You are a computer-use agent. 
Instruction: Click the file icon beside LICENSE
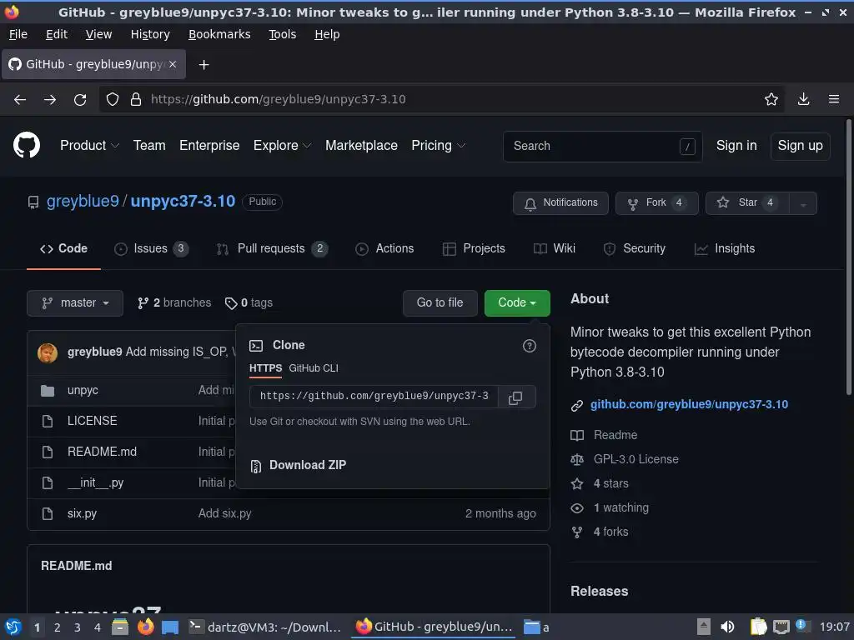click(x=48, y=421)
